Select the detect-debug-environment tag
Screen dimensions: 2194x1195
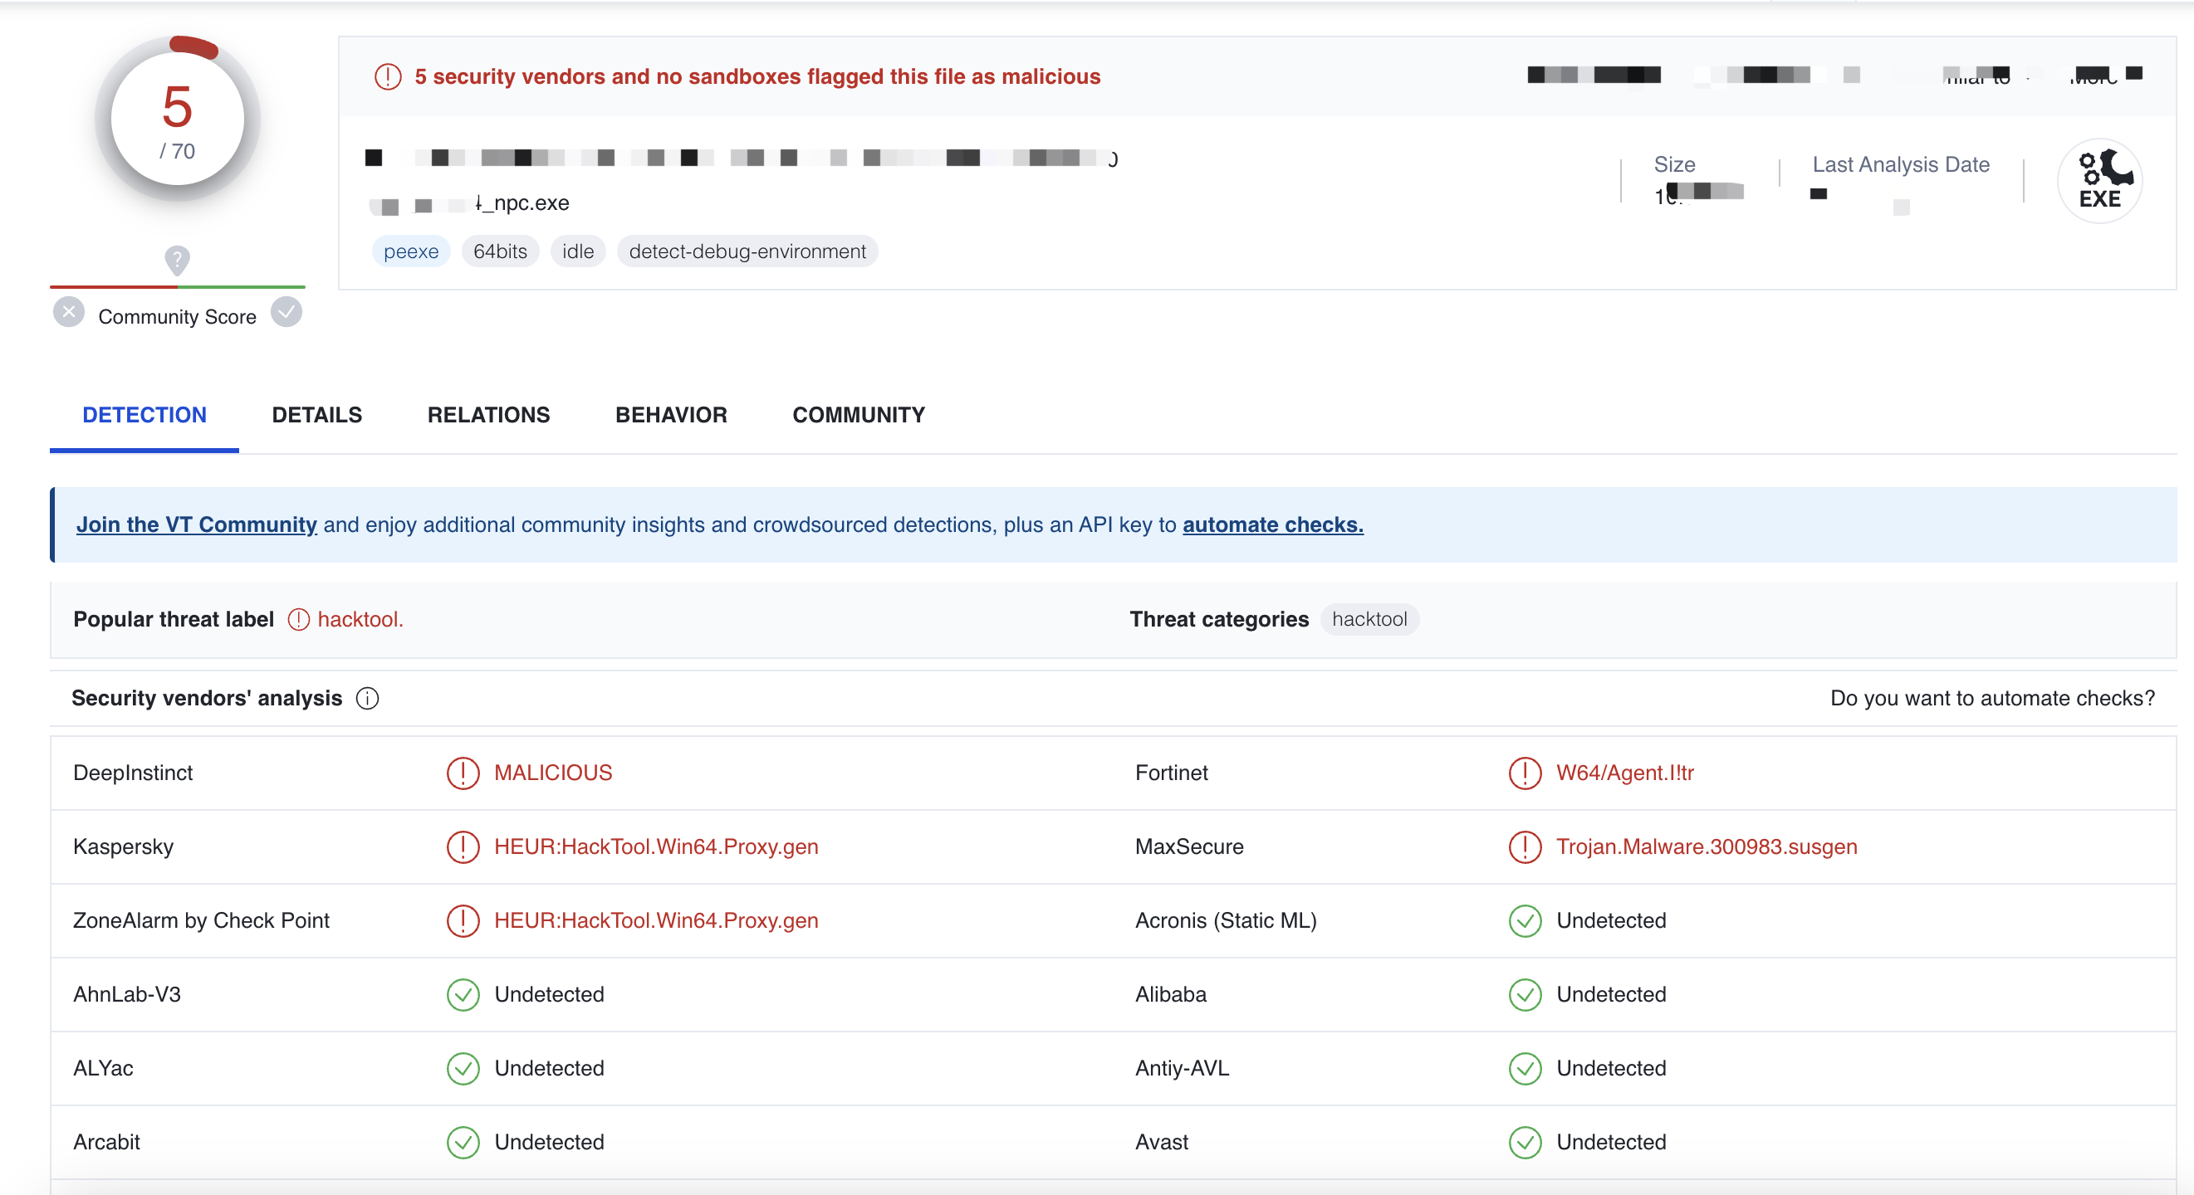click(x=747, y=251)
